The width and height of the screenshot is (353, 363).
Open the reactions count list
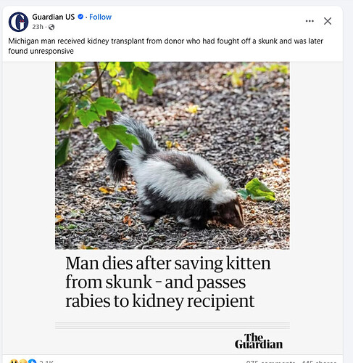click(x=46, y=362)
